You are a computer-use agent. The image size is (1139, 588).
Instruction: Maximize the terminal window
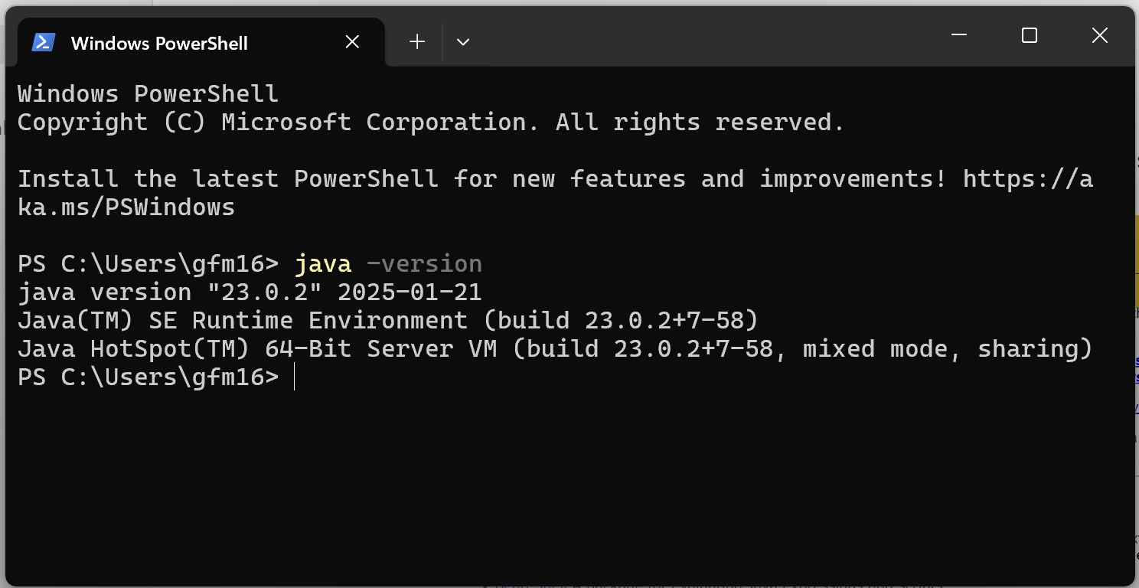click(1030, 35)
